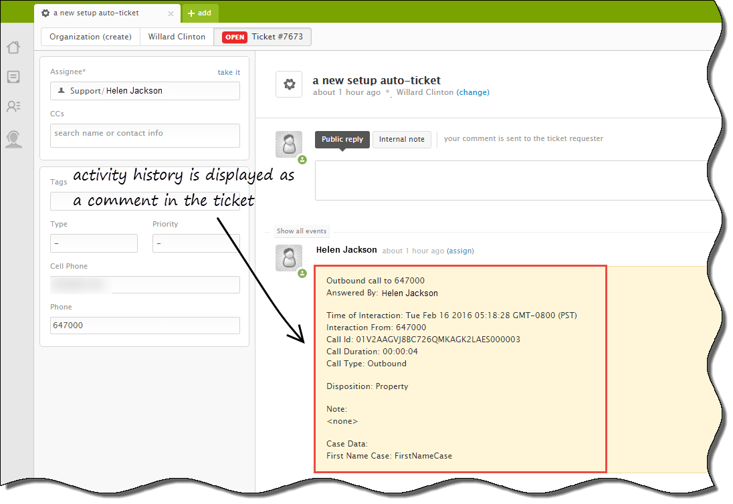Close the 'a new setup auto-ticket' tab
This screenshot has height=504, width=733.
pos(171,13)
